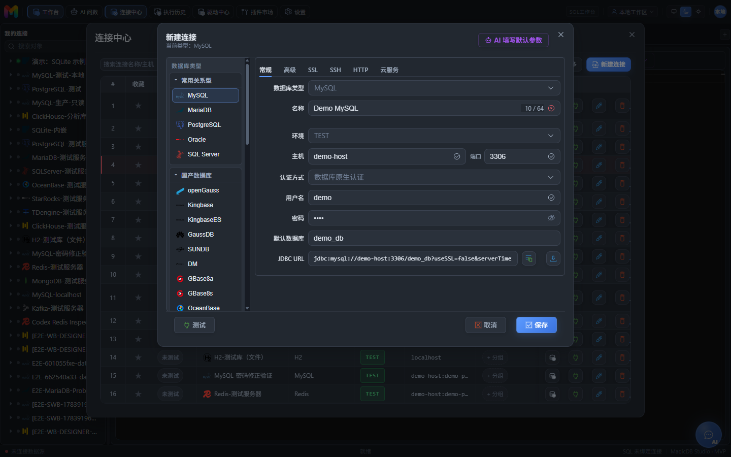Screen dimensions: 731x457
Task: Toggle password visibility eye icon
Action: [551, 218]
